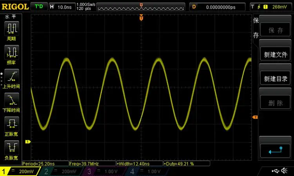Click the 新建目录 (New Folder) button
The height and width of the screenshot is (176, 294).
275,78
